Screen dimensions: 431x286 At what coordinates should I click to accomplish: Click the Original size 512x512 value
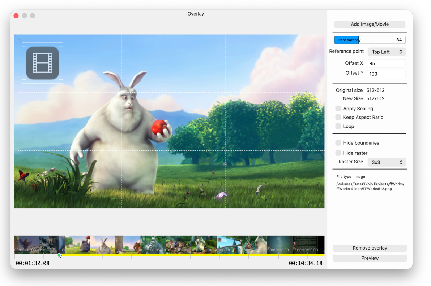pyautogui.click(x=375, y=90)
